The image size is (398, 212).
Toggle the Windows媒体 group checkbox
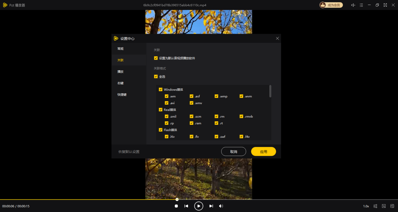161,90
